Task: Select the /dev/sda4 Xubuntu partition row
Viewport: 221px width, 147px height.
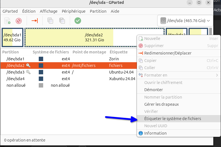Action: pyautogui.click(x=69, y=79)
